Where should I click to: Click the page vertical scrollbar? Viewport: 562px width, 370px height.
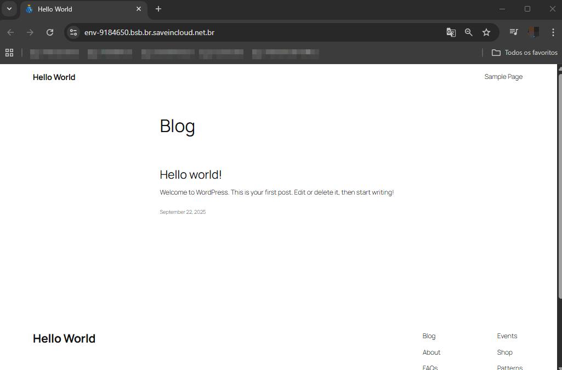tap(559, 186)
